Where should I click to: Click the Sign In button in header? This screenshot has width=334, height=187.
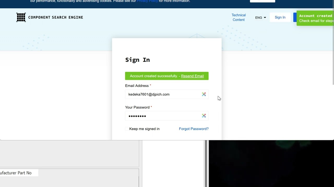pos(280,17)
